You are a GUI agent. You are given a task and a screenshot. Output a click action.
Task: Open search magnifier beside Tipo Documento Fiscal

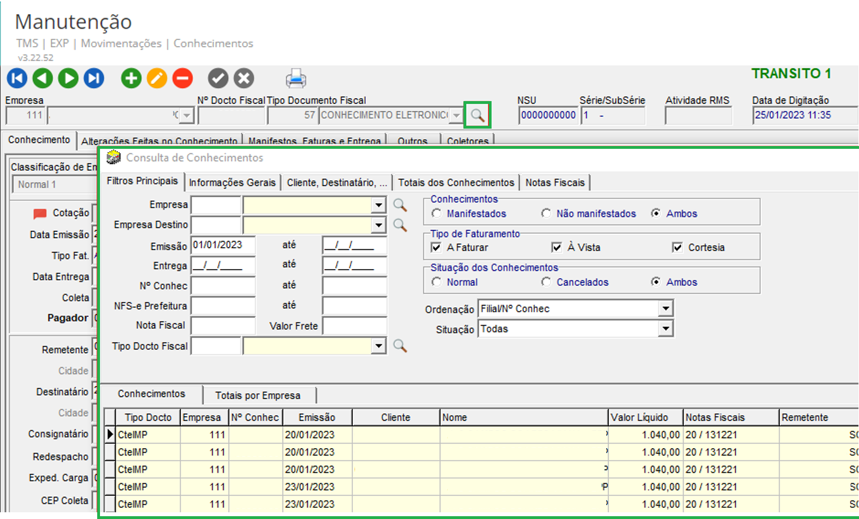[x=478, y=115]
